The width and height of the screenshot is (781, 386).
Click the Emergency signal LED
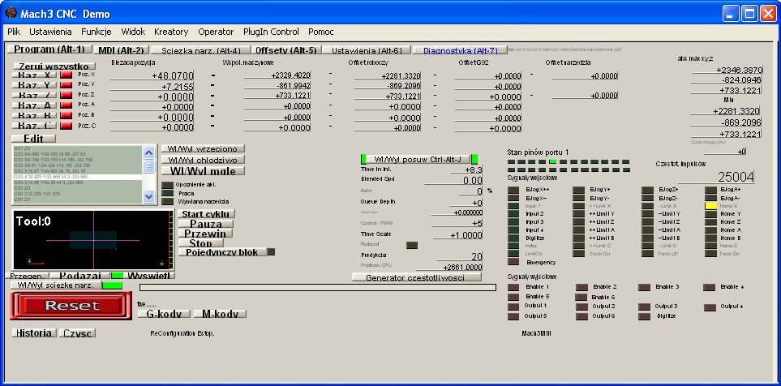click(513, 262)
